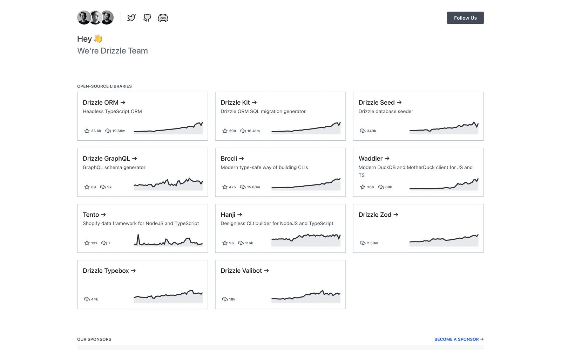This screenshot has width=561, height=350.
Task: Click the '2.50m' downloads value
Action: point(372,243)
